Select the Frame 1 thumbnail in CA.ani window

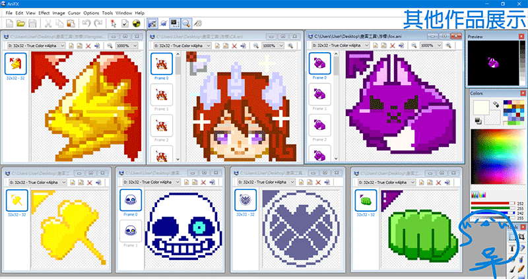click(162, 94)
